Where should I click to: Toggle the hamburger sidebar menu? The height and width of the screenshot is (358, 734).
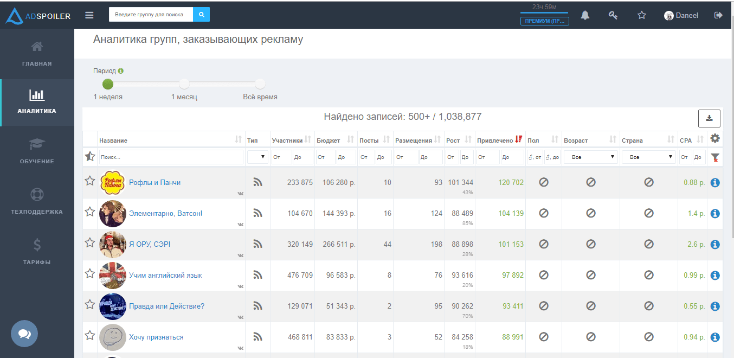tap(89, 15)
